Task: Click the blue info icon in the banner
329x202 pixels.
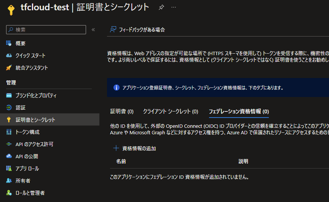Action: pyautogui.click(x=117, y=87)
